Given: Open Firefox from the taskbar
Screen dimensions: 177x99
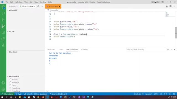Looking at the screenshot, I should (x=43, y=97).
